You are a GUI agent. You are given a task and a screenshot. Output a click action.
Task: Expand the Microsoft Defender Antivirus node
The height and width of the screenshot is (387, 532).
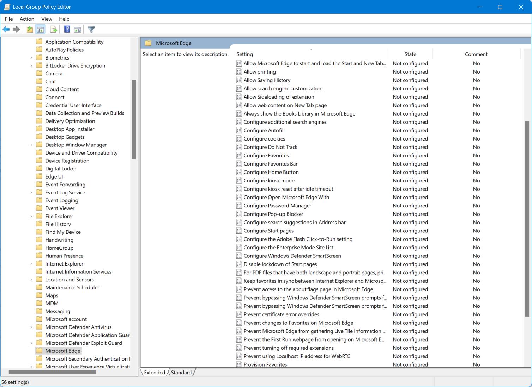pos(31,327)
